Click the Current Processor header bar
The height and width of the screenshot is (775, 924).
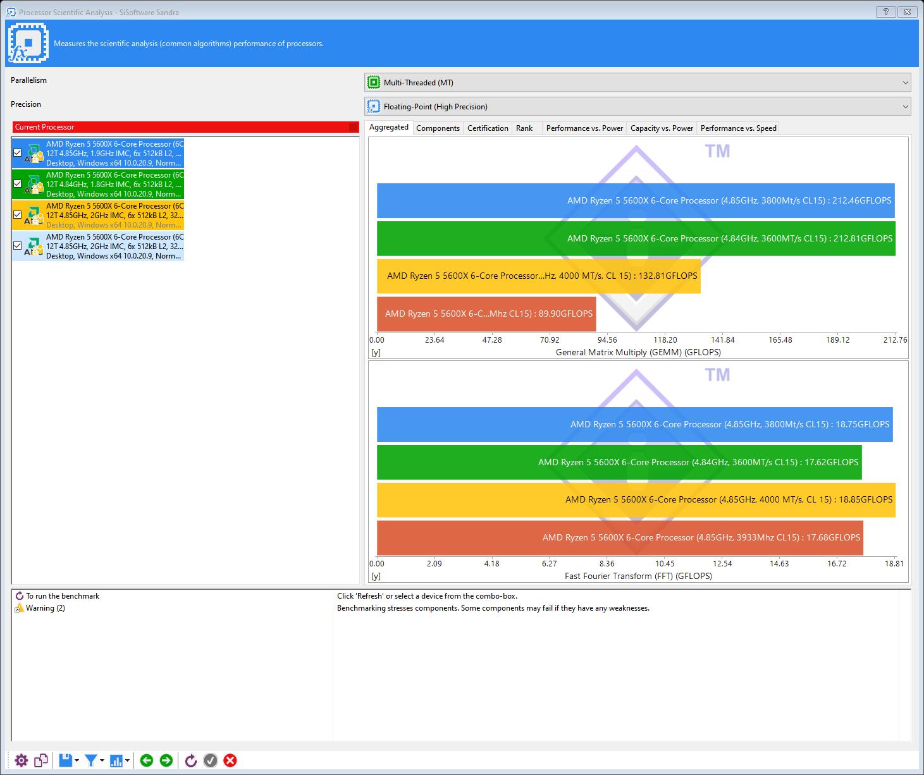click(185, 127)
